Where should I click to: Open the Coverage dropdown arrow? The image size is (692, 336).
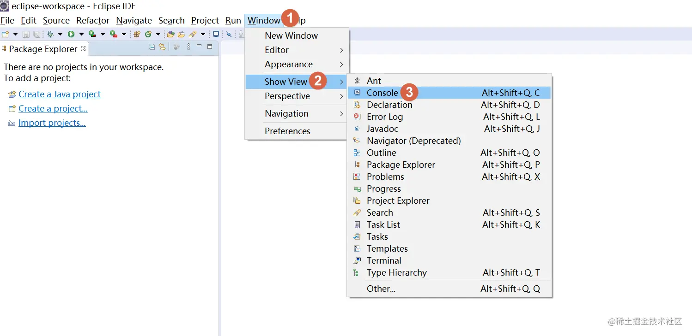point(103,34)
